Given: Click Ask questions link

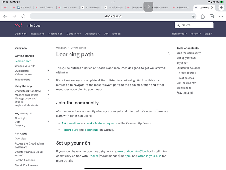Looking at the screenshot, I should 71,123.
